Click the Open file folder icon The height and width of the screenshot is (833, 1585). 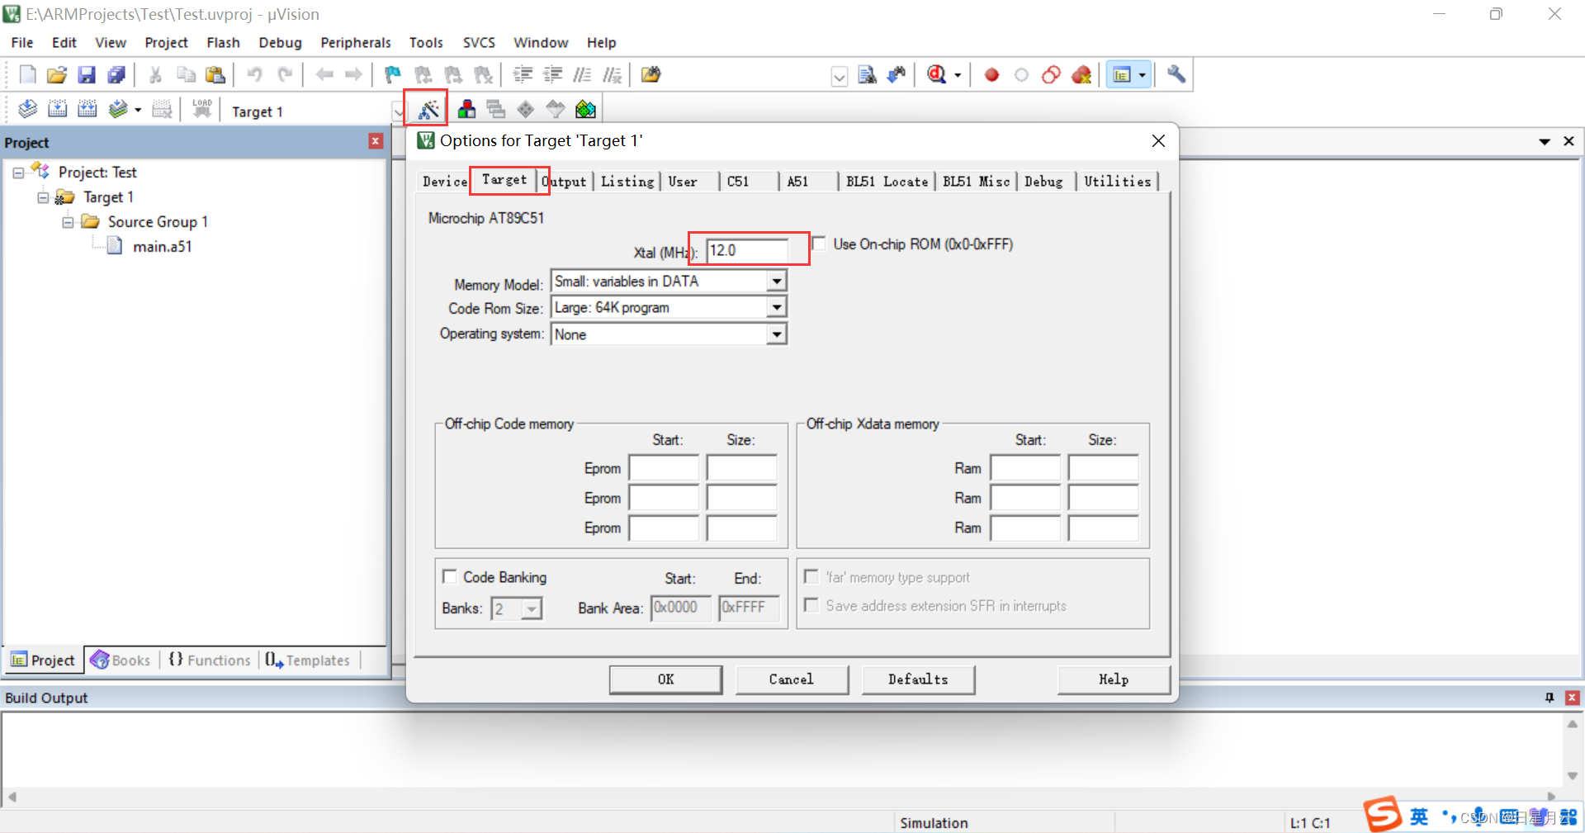click(56, 75)
